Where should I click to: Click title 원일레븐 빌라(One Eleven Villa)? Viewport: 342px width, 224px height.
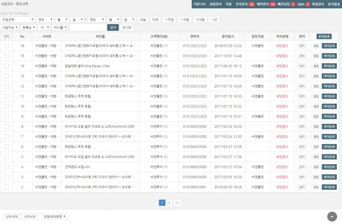point(87,66)
